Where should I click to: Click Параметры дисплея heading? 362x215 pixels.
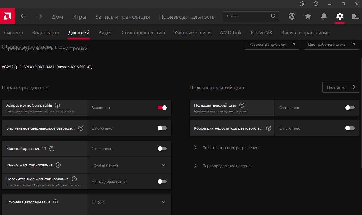click(x=25, y=88)
